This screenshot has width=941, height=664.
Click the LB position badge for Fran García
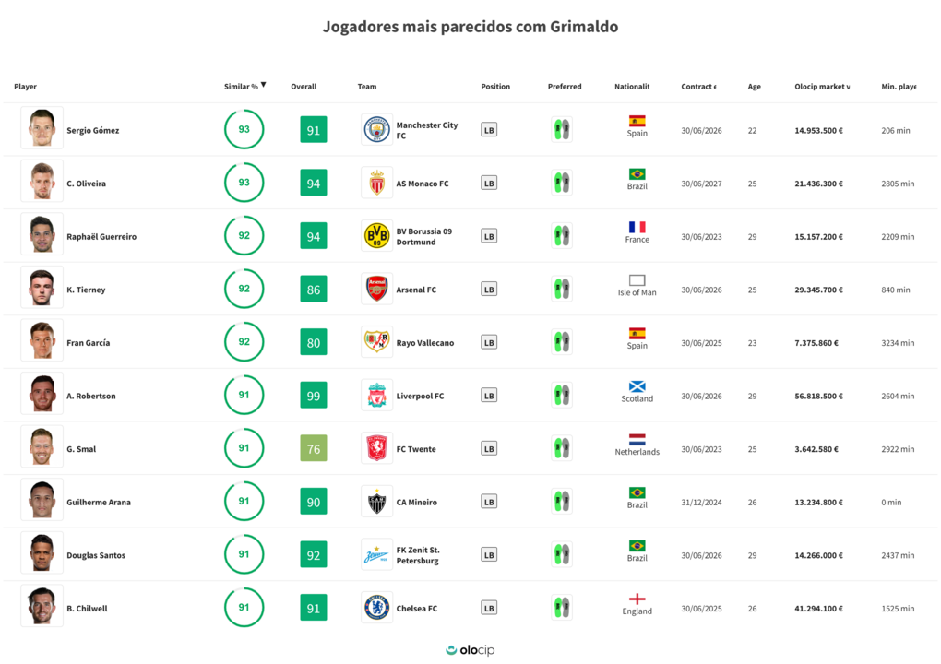489,342
